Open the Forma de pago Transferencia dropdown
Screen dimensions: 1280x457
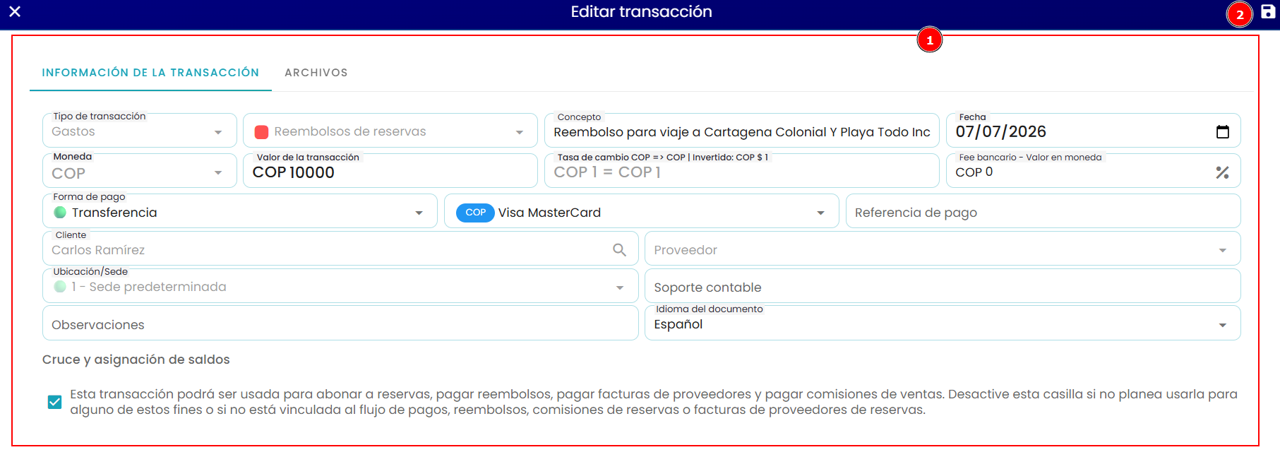[x=240, y=212]
